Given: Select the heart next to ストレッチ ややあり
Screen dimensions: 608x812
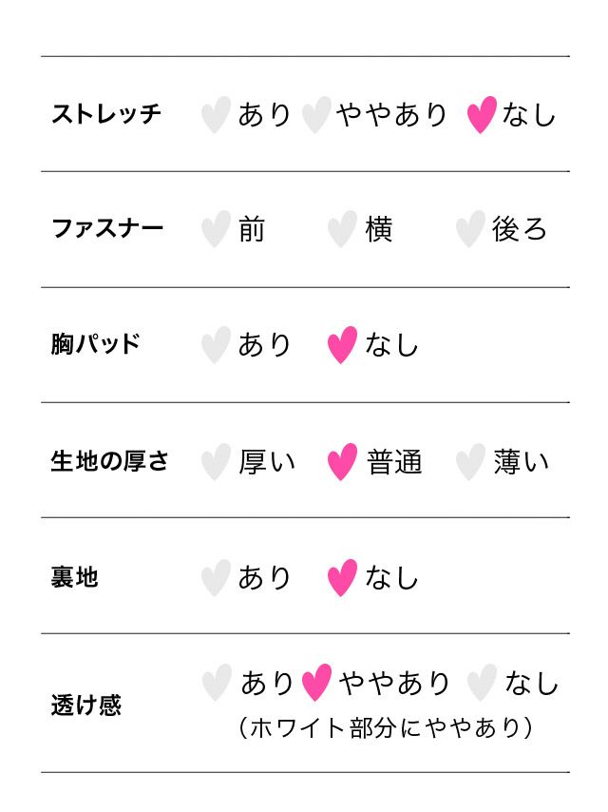Looking at the screenshot, I should (315, 115).
